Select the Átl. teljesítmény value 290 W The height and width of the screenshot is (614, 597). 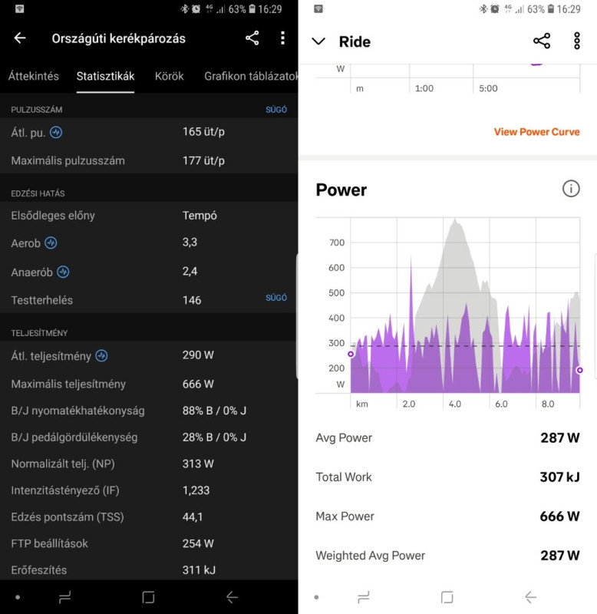pos(198,355)
